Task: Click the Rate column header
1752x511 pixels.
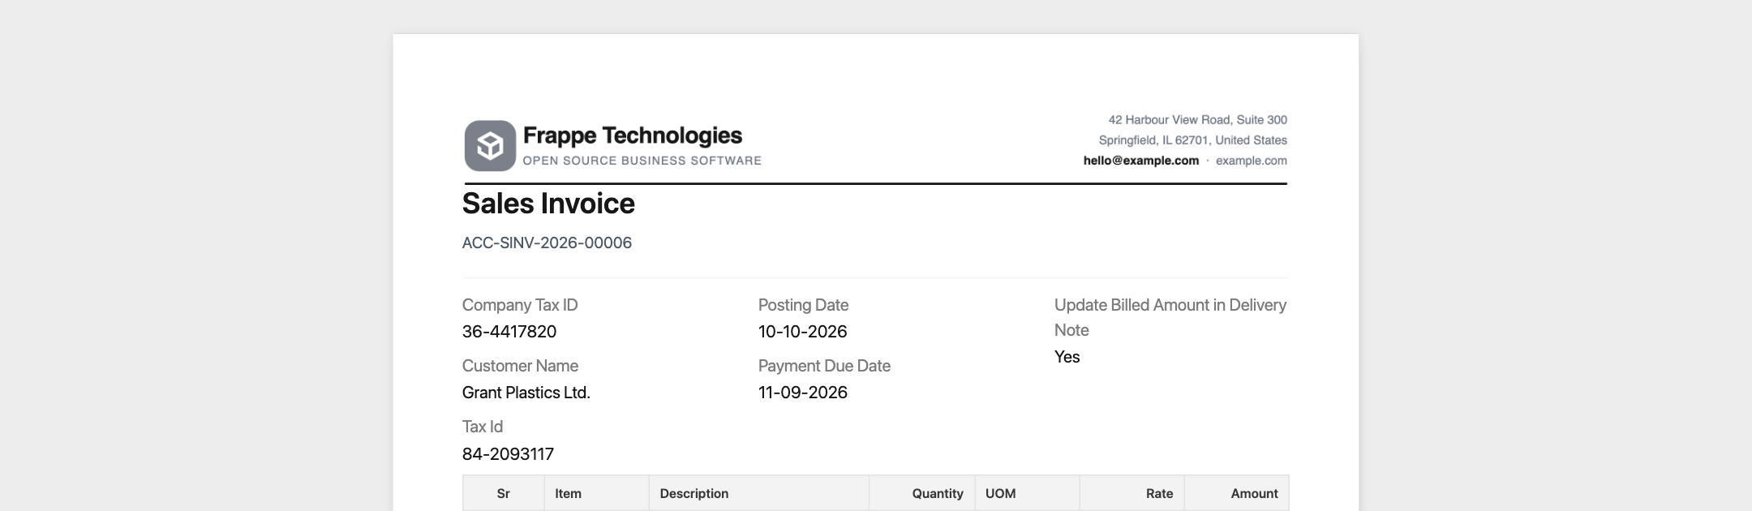Action: coord(1131,493)
